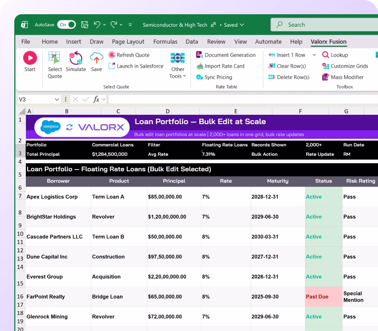The width and height of the screenshot is (378, 331).
Task: Switch to the Home tab
Action: 49,42
